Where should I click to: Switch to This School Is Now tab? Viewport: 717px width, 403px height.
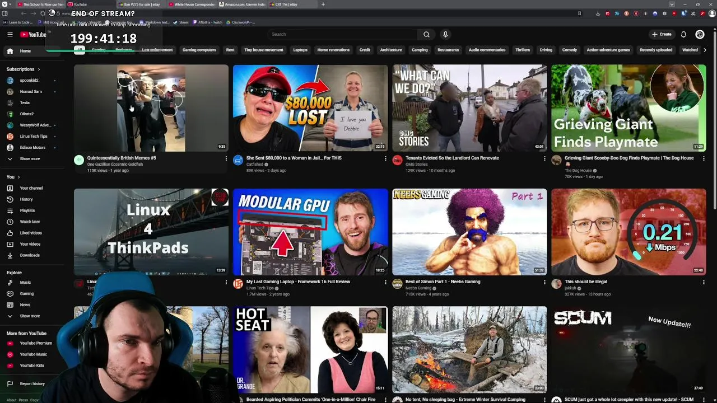(x=41, y=4)
